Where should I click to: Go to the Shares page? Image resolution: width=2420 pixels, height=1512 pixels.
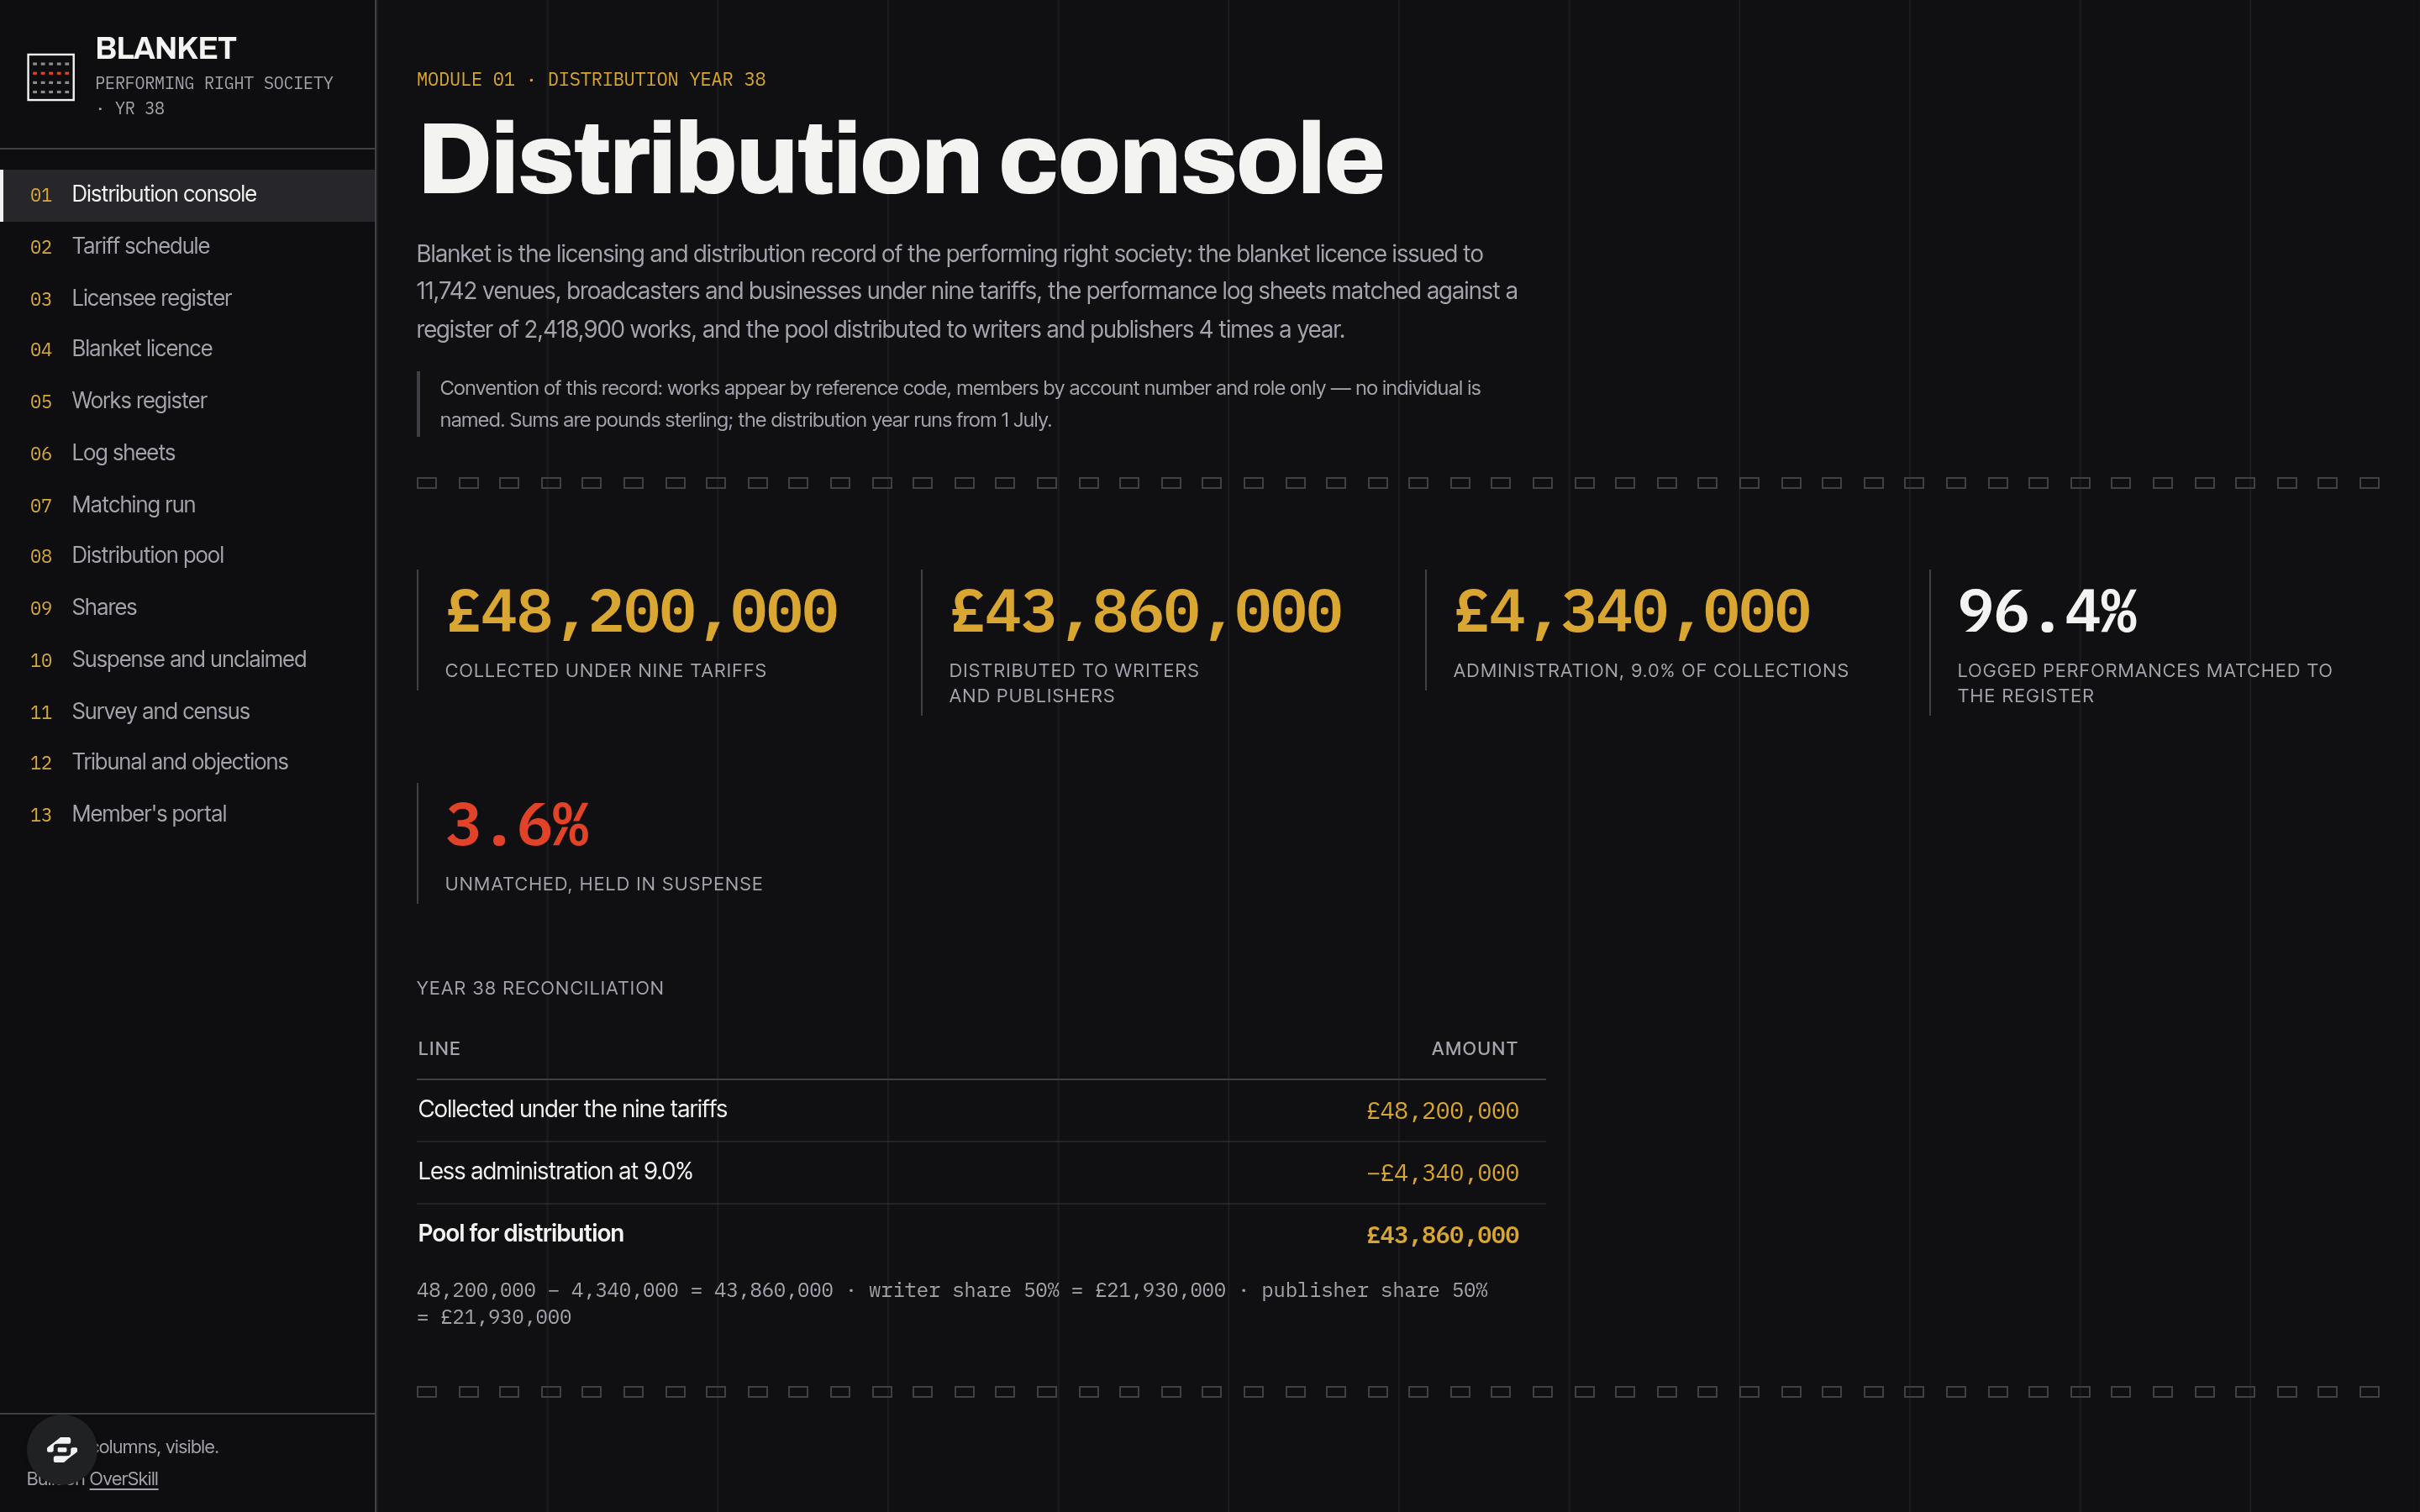click(188, 607)
